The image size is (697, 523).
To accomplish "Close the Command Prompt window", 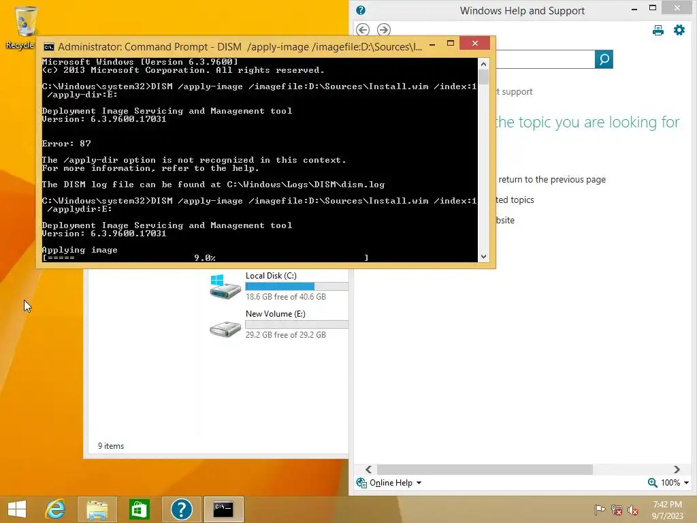I will pos(474,43).
